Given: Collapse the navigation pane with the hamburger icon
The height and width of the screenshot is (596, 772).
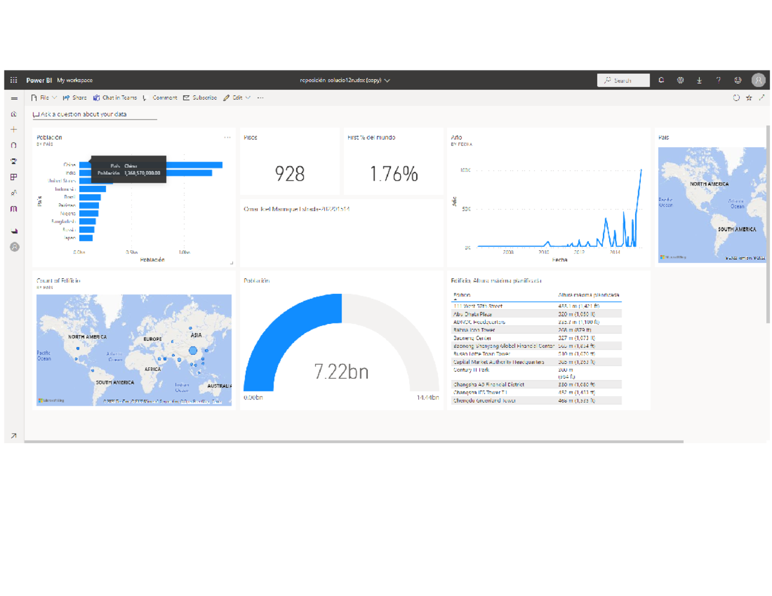Looking at the screenshot, I should [13, 97].
